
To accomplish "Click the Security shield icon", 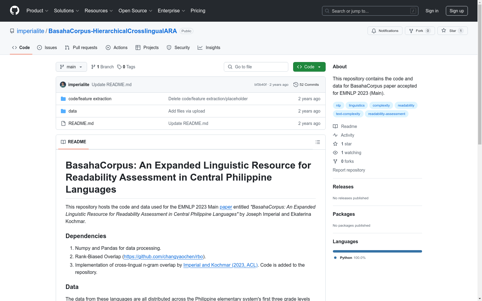I will (x=169, y=48).
